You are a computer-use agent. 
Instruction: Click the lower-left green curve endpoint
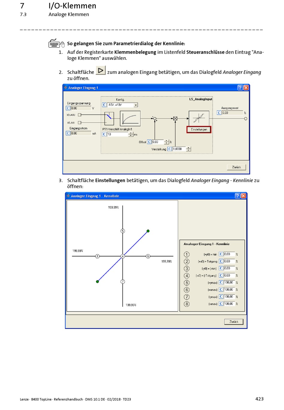pyautogui.click(x=97, y=282)
